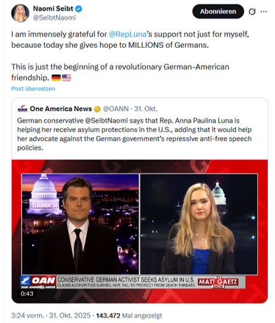Click the OAN logo avatar in quoted post
The width and height of the screenshot is (275, 323).
coord(23,109)
